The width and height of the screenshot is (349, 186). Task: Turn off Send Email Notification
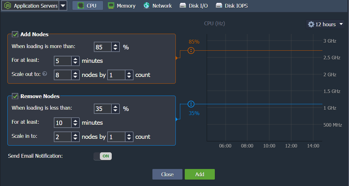(x=102, y=156)
